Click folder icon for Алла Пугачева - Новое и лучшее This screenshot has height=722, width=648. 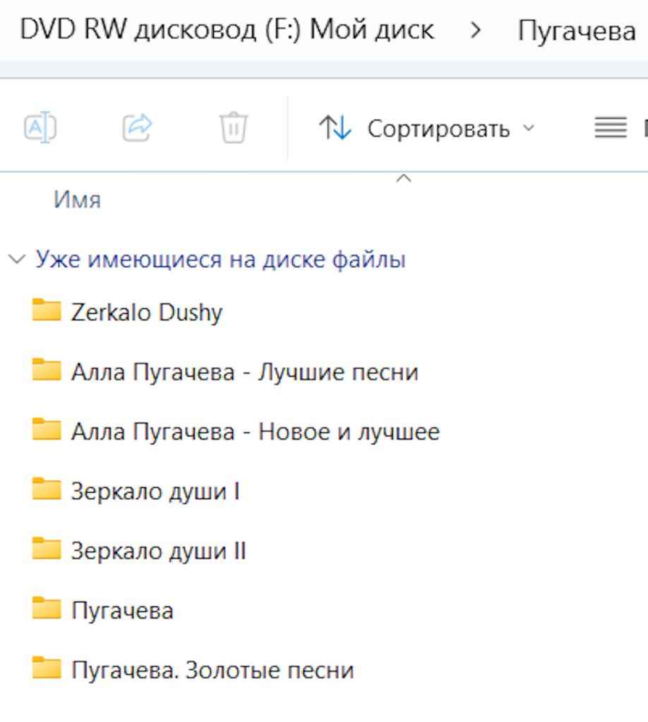(47, 429)
